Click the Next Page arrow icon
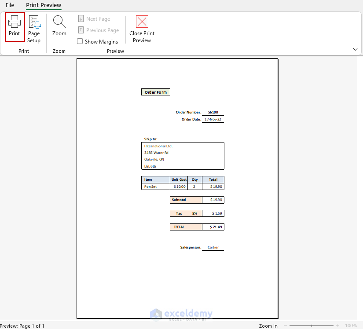Screen dimensions: 363x329 tap(81, 19)
